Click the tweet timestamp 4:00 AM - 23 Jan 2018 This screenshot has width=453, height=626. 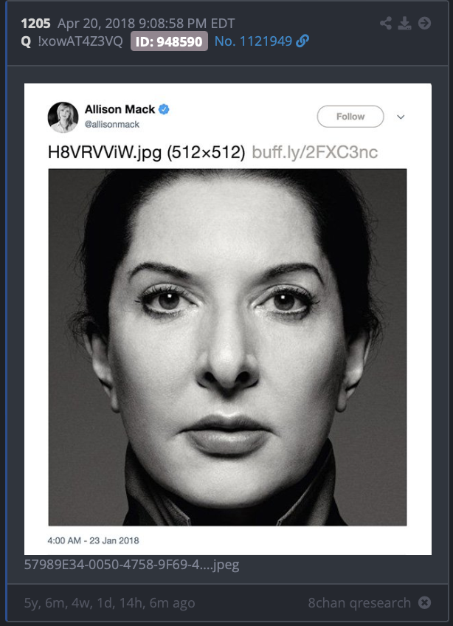(94, 540)
